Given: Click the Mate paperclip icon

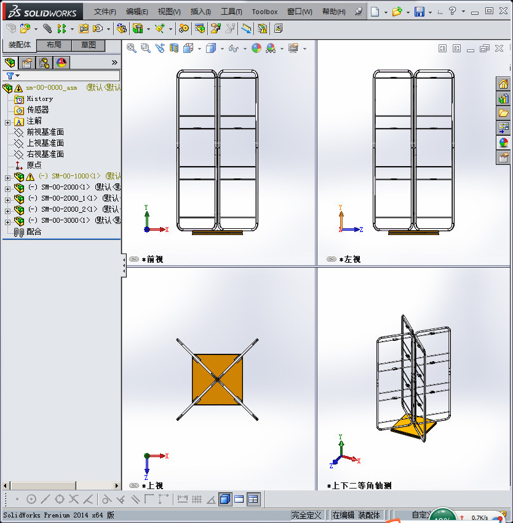Looking at the screenshot, I should click(x=47, y=29).
